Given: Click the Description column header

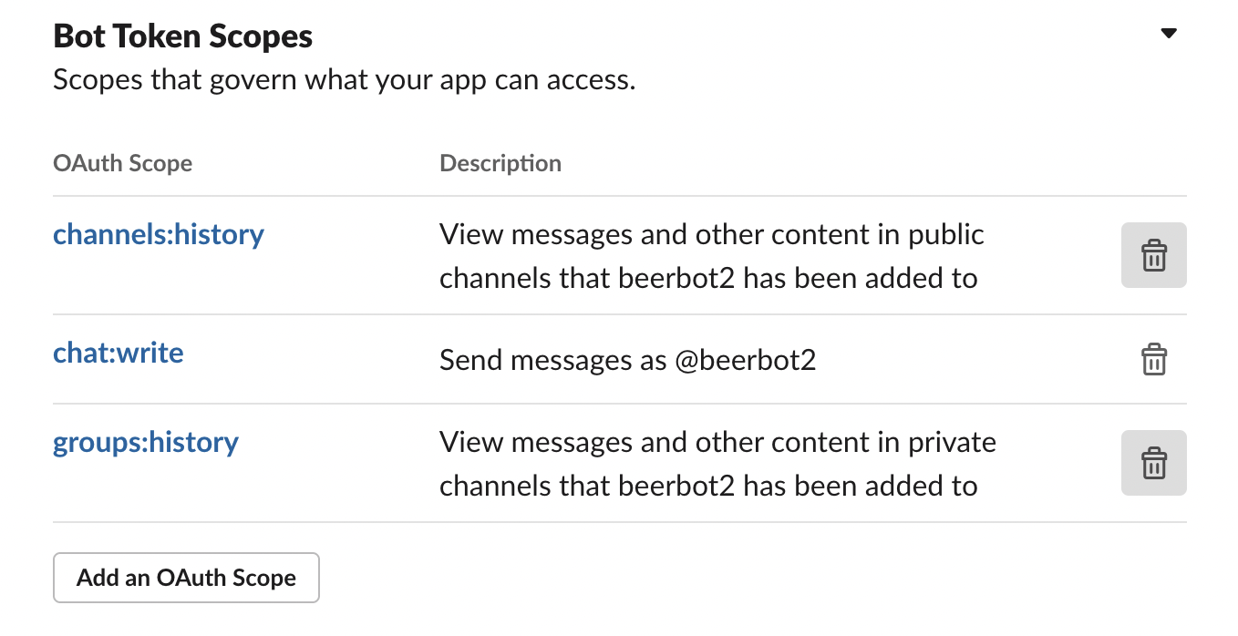Looking at the screenshot, I should [x=500, y=164].
